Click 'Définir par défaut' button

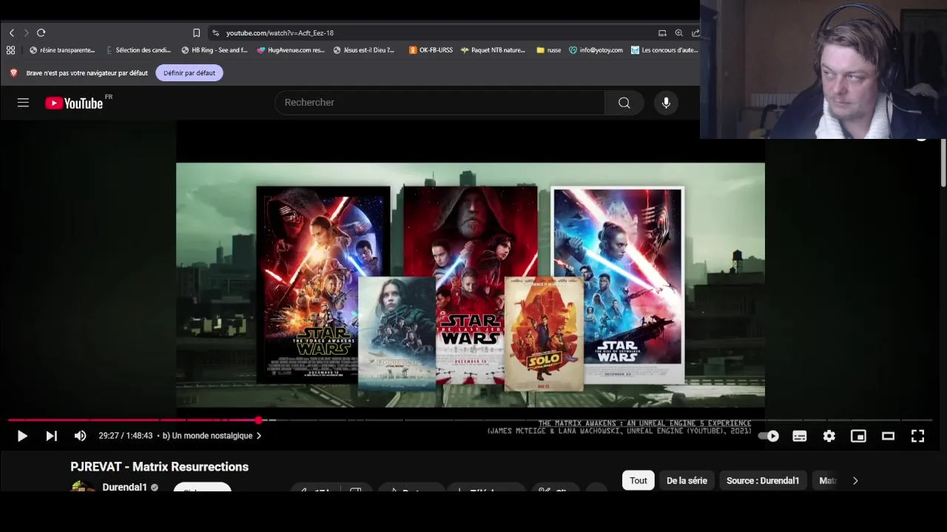point(189,73)
